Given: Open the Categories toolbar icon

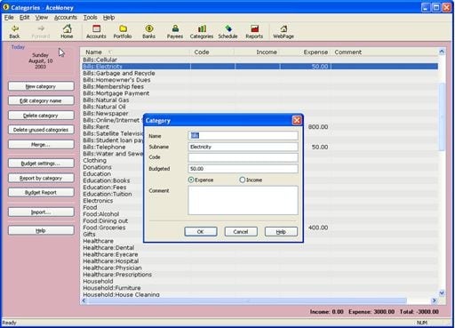Looking at the screenshot, I should 202,32.
